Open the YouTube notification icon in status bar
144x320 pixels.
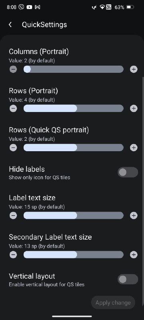click(x=29, y=7)
